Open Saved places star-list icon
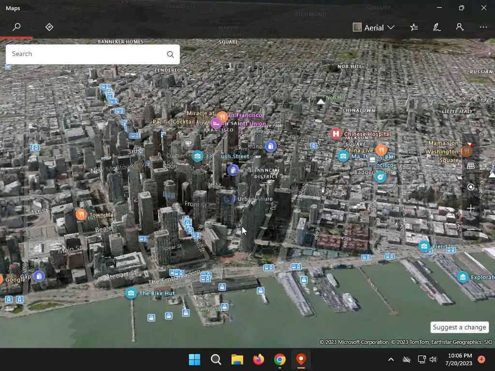Viewport: 495px width, 371px height. pyautogui.click(x=414, y=28)
